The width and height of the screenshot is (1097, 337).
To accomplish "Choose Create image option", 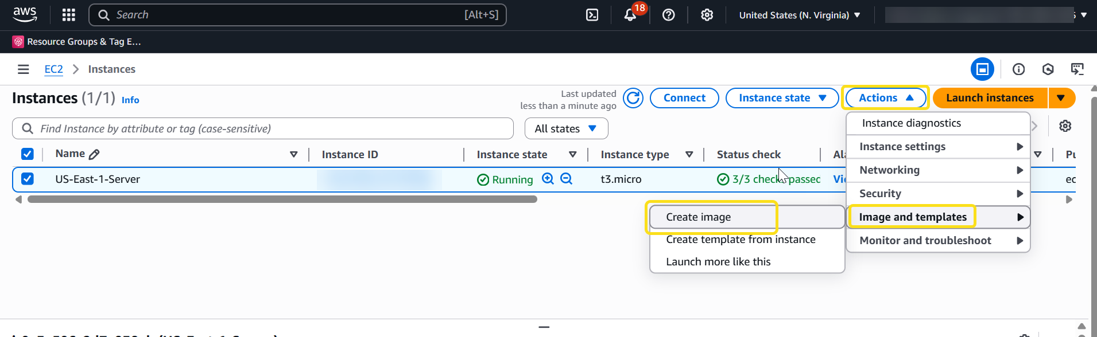I will pyautogui.click(x=747, y=217).
